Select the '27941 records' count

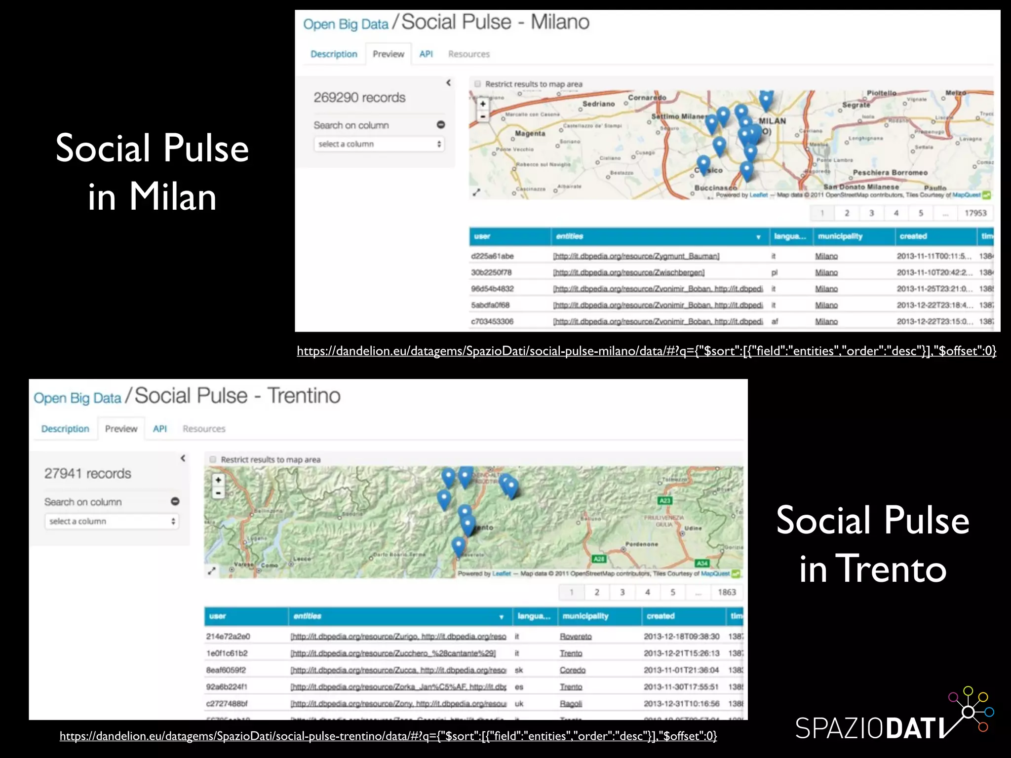pyautogui.click(x=88, y=474)
